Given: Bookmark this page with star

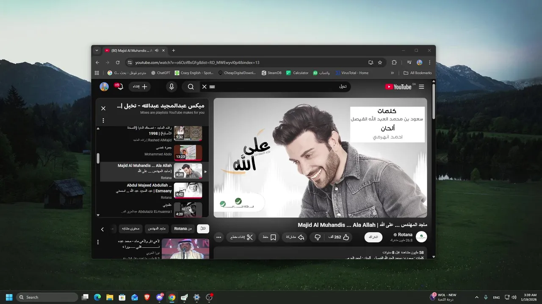Looking at the screenshot, I should 380,62.
